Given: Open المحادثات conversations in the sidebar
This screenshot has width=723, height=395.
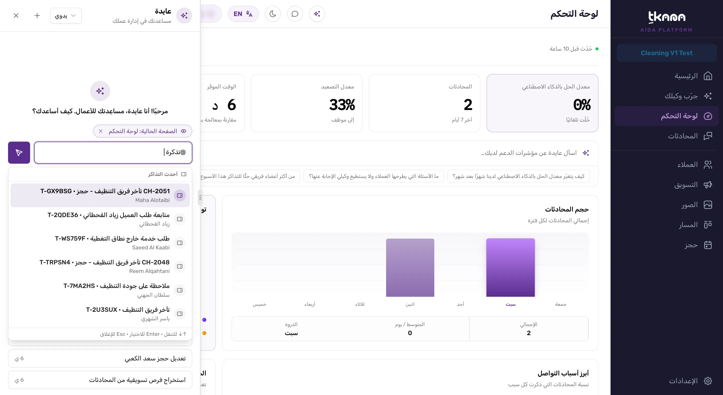Looking at the screenshot, I should click(666, 136).
